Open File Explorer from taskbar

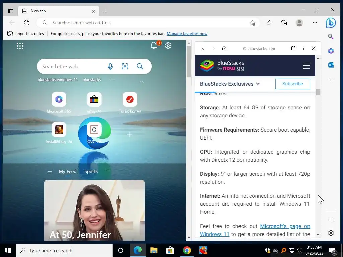pos(154,250)
